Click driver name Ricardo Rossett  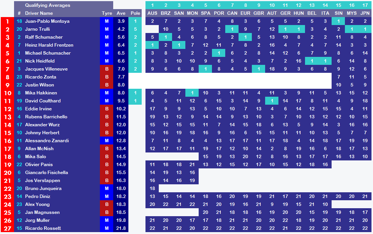[43, 228]
